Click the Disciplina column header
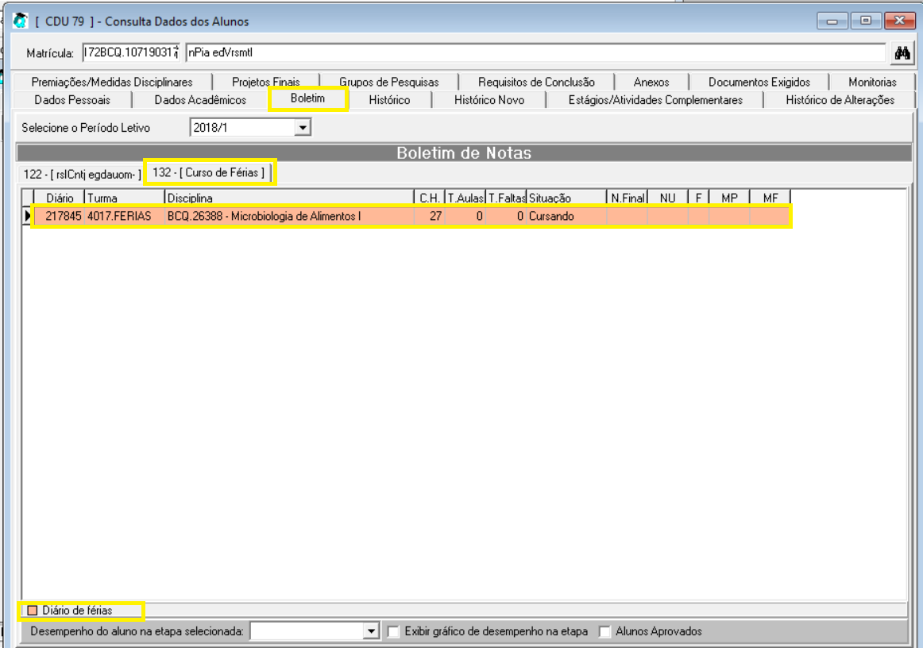The image size is (923, 648). pos(289,198)
